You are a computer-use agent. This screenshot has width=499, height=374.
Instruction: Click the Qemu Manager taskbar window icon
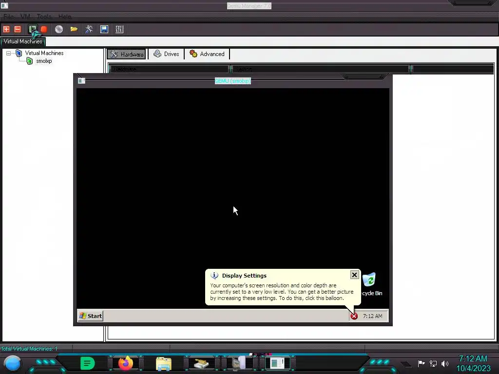click(x=277, y=363)
